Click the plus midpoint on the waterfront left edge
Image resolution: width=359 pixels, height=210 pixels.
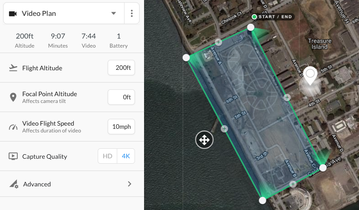pyautogui.click(x=224, y=129)
